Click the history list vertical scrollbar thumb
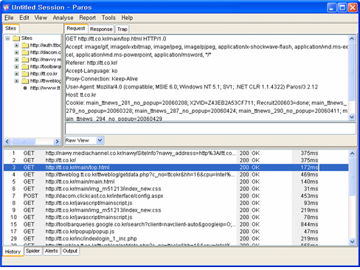Image resolution: width=360 pixels, height=270 pixels. click(352, 176)
